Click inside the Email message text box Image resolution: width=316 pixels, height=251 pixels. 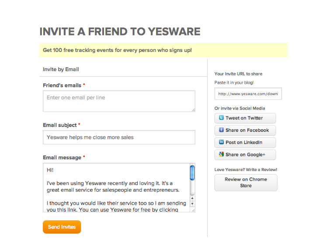tap(116, 188)
